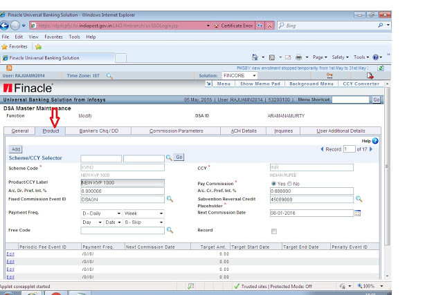Viewport: 443px width, 295px height.
Task: Open Next Commission Date calendar icon
Action: click(x=358, y=213)
